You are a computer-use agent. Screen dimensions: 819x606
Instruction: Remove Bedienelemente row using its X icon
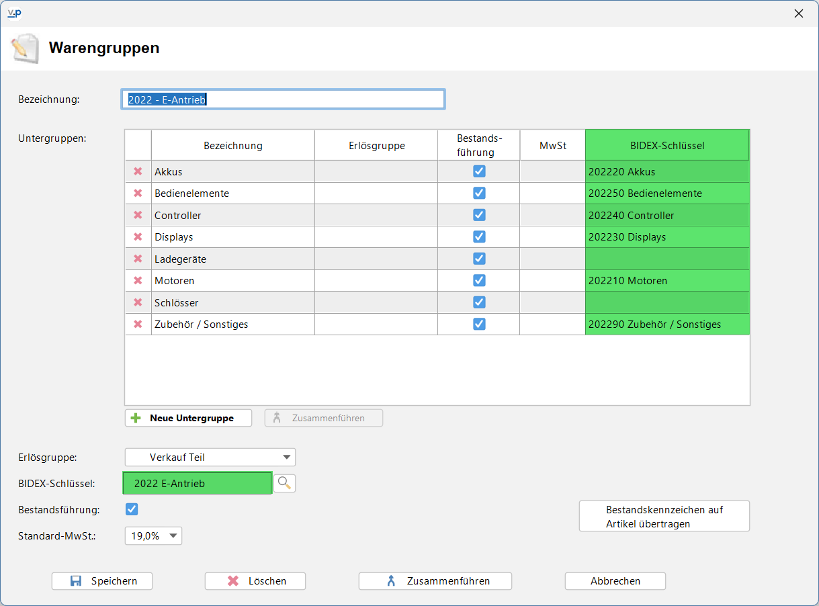(x=138, y=193)
